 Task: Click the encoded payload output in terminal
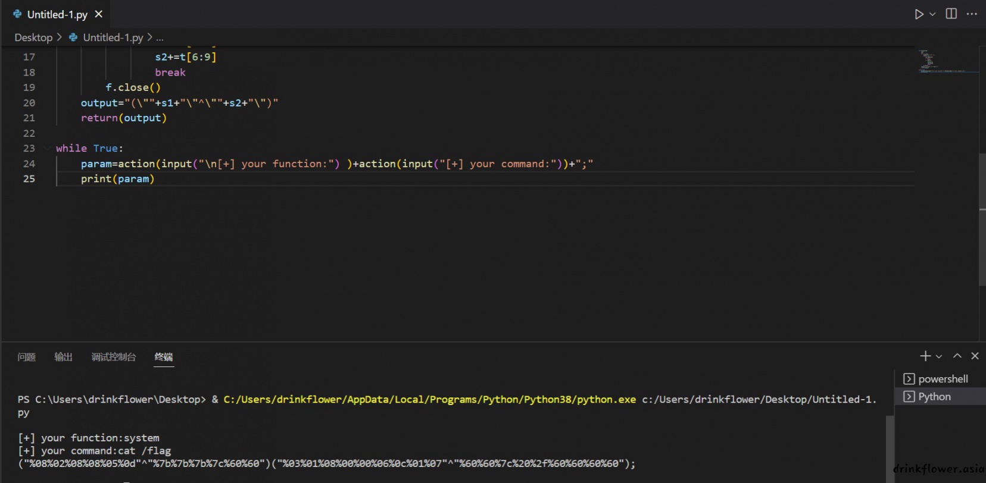[x=327, y=463]
